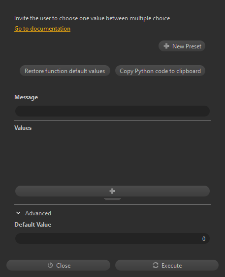Open the Go to documentation link
Image resolution: width=225 pixels, height=277 pixels.
click(x=42, y=29)
